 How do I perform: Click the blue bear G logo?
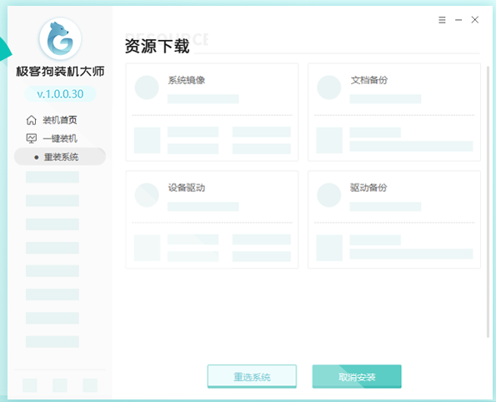(60, 38)
